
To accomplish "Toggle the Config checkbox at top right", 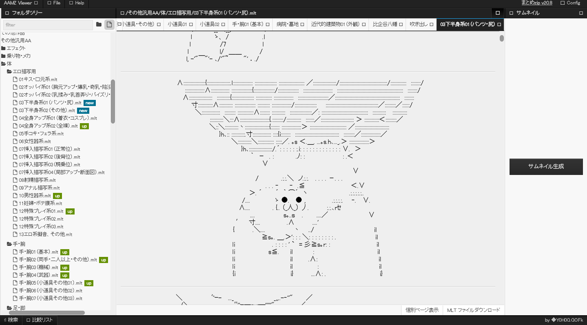I will pos(563,3).
